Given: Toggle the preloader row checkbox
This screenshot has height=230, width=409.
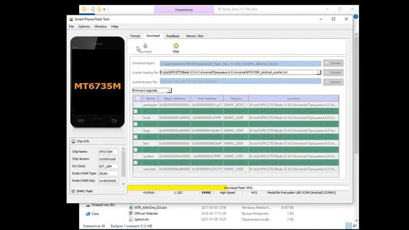Looking at the screenshot, I should 135,105.
